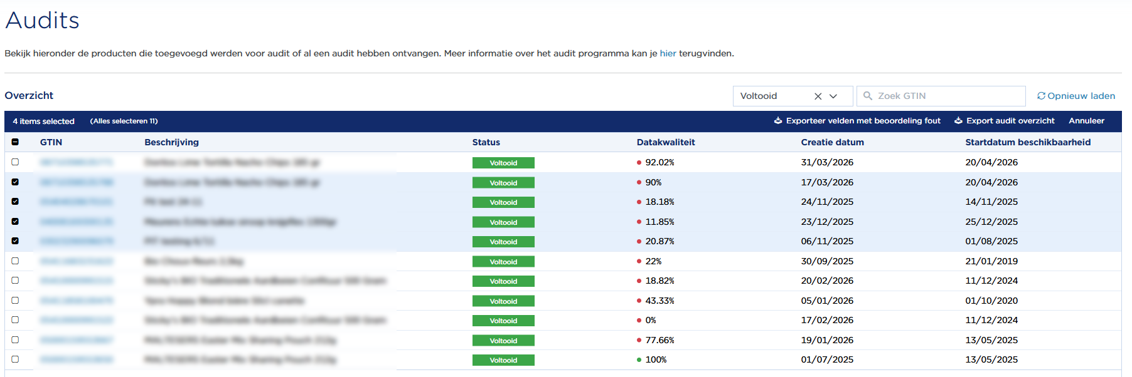Click the Voltooid badge in the 100% row
This screenshot has height=377, width=1132.
pos(503,360)
